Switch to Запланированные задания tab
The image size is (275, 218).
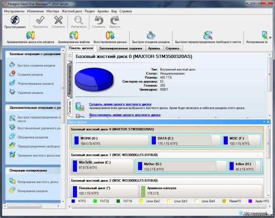tap(121, 48)
